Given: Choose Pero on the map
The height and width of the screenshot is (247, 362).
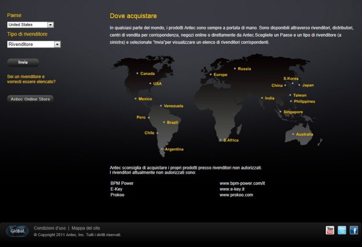Looking at the screenshot, I should click(x=141, y=117).
